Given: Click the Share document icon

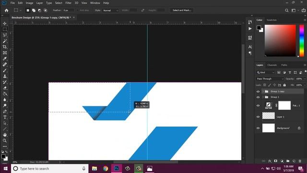Looking at the screenshot, I should tap(304, 11).
